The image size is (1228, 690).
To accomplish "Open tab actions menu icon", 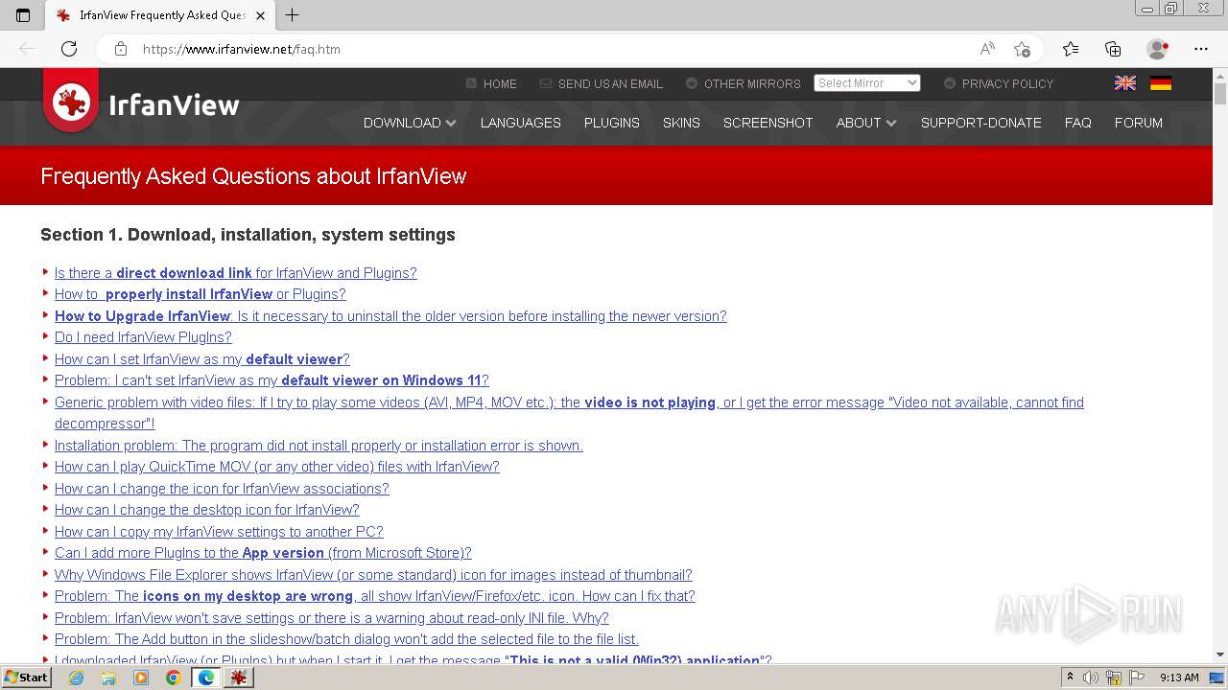I will (23, 15).
